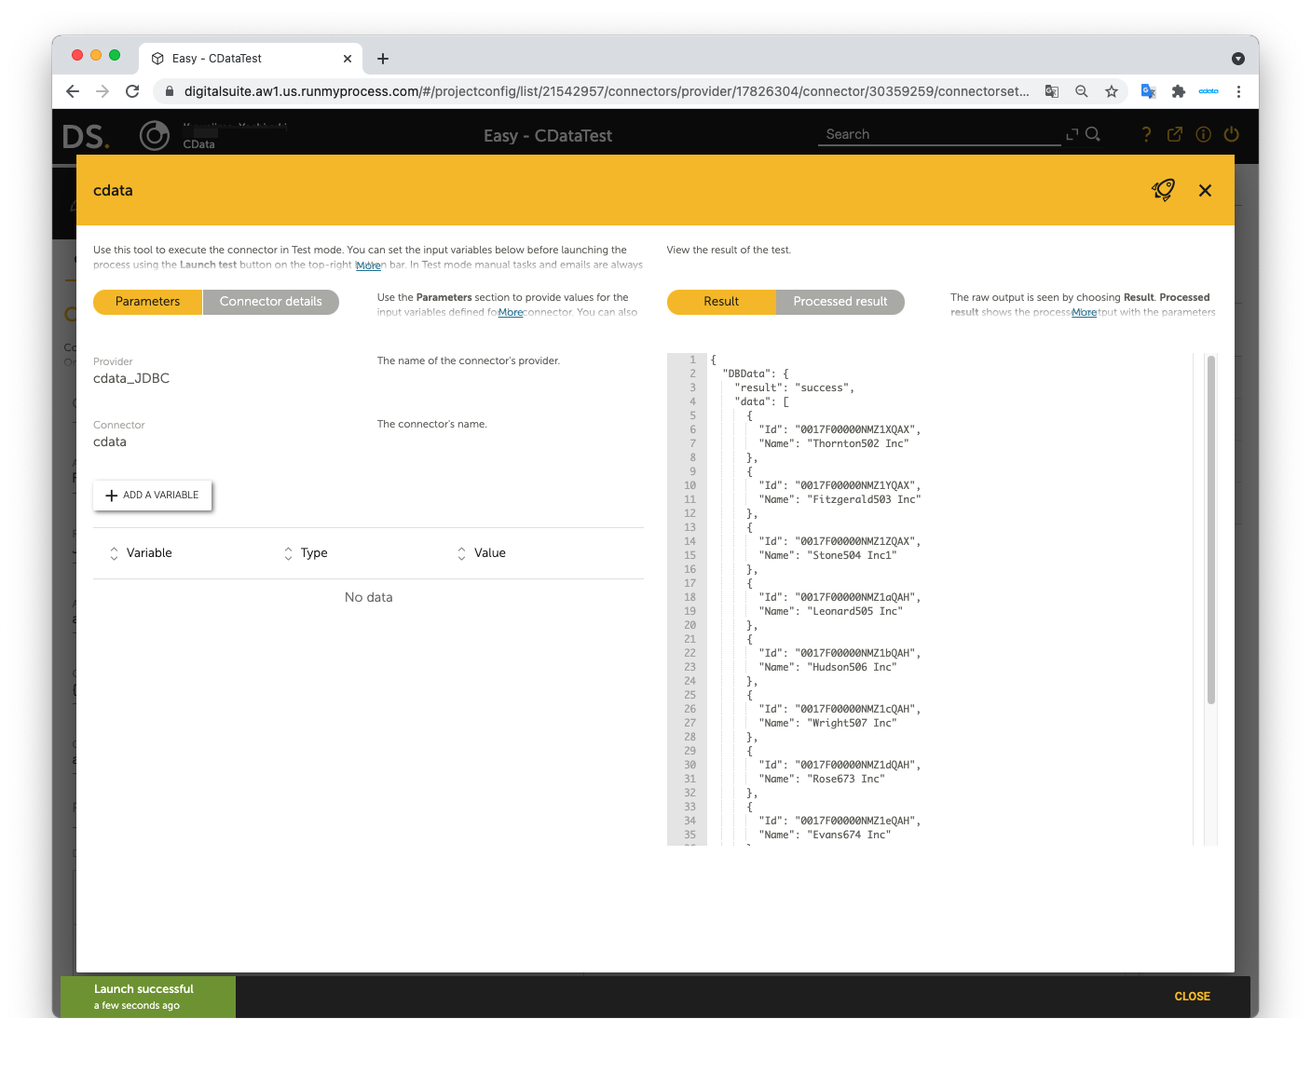Image resolution: width=1311 pixels, height=1087 pixels.
Task: Sort by Type column arrows
Action: click(288, 553)
